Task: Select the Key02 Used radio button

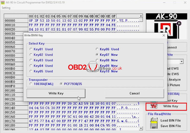Action: 31,55
